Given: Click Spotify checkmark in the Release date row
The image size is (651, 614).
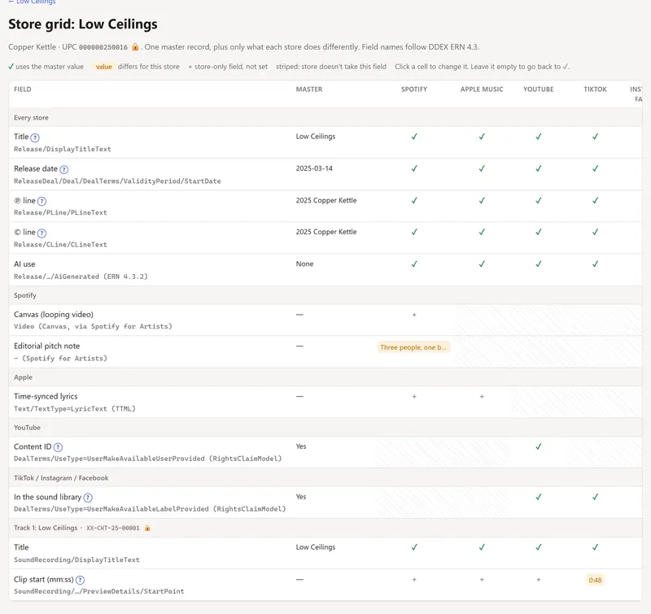Looking at the screenshot, I should [414, 168].
